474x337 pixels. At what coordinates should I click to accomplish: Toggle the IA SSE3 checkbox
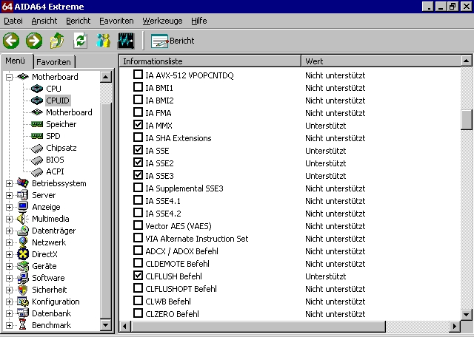(x=138, y=175)
